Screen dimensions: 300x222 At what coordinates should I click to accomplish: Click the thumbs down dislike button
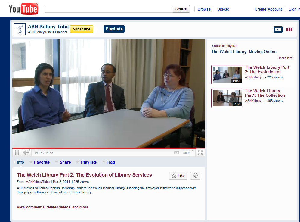point(195,176)
